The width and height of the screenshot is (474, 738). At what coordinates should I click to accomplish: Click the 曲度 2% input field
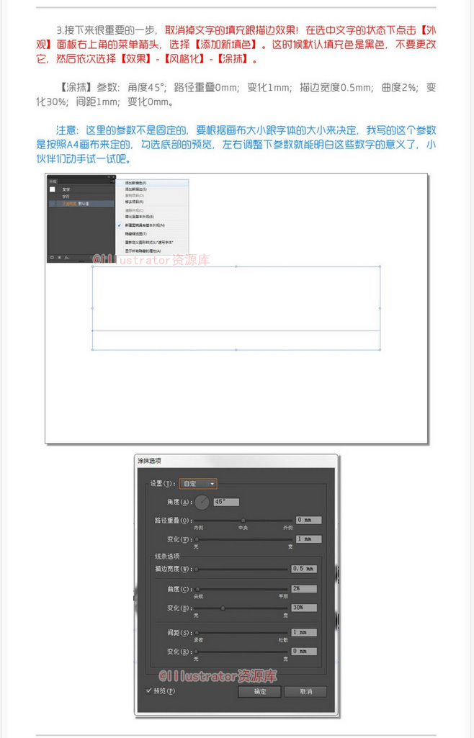(x=304, y=588)
